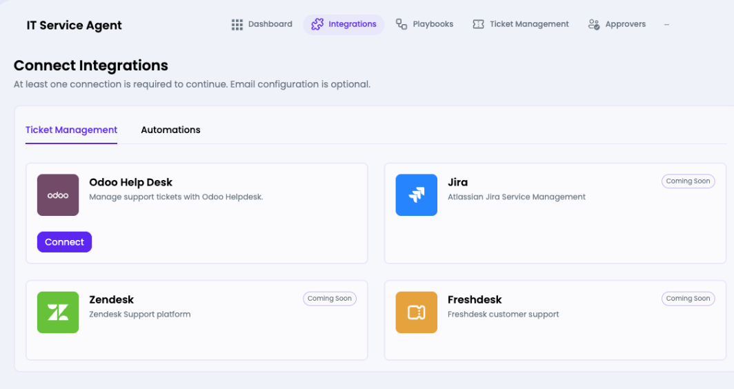Screen dimensions: 734x389
Task: Click the Zendesk card heading
Action: pyautogui.click(x=112, y=299)
